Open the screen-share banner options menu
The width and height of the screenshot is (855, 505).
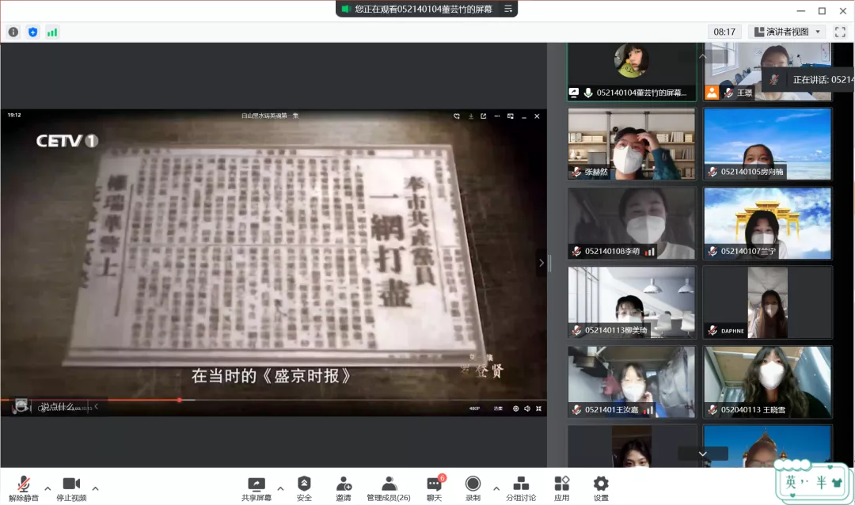point(508,9)
